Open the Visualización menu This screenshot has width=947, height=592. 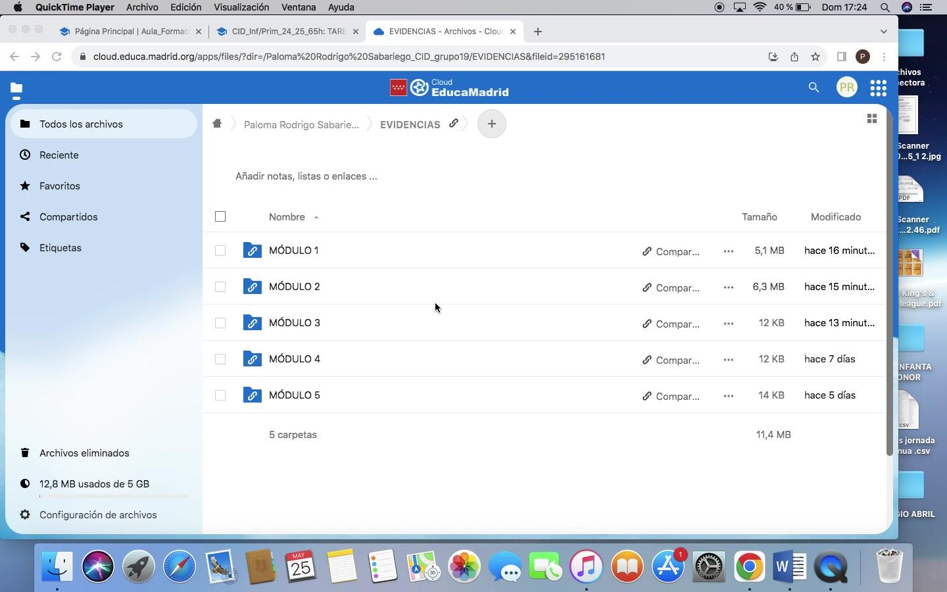pos(241,7)
